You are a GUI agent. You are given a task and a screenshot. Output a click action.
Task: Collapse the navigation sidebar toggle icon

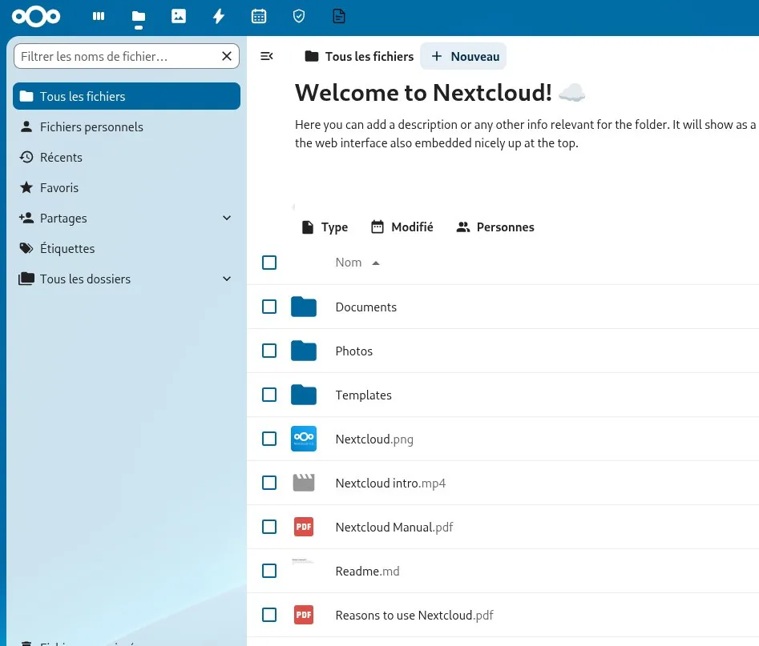tap(267, 56)
